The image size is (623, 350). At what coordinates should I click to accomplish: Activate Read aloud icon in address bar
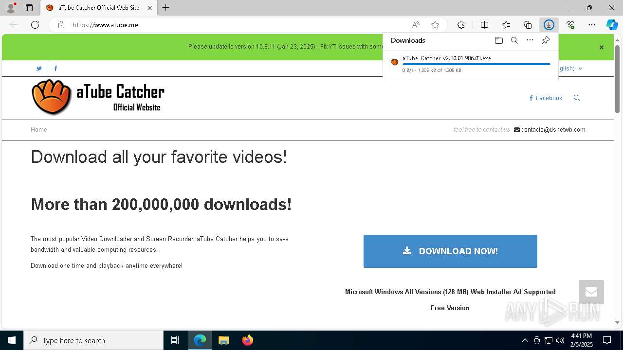click(416, 25)
